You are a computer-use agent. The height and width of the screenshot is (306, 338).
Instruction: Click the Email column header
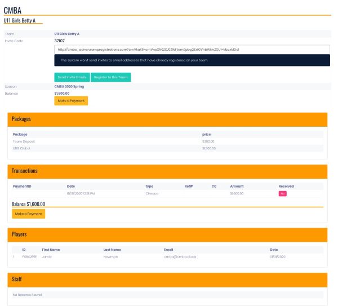pos(168,250)
